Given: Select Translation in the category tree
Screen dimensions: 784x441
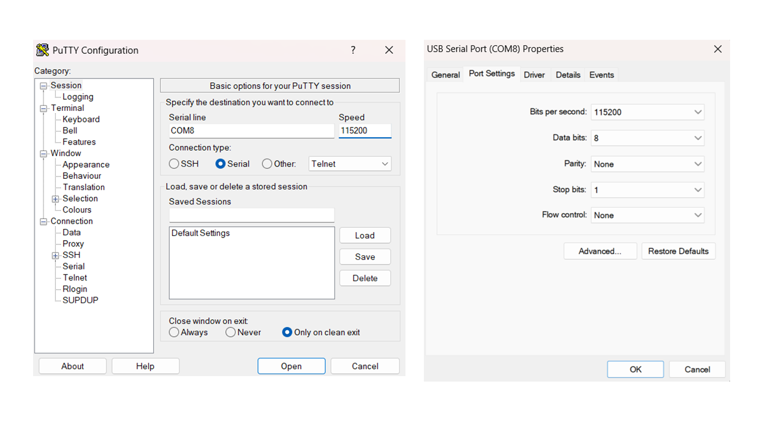Looking at the screenshot, I should (83, 187).
